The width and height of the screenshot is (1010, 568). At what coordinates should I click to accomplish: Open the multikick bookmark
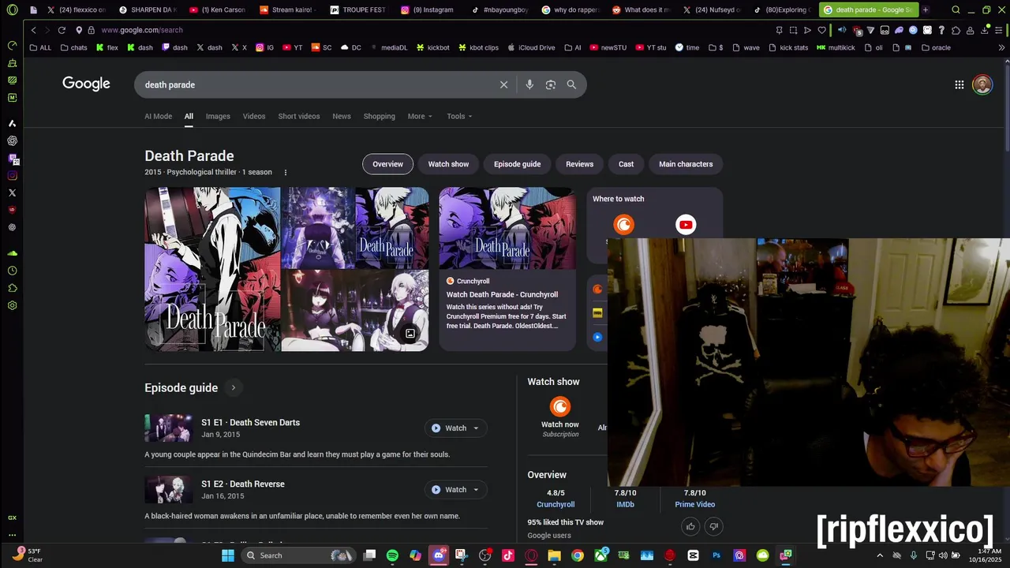coord(836,47)
